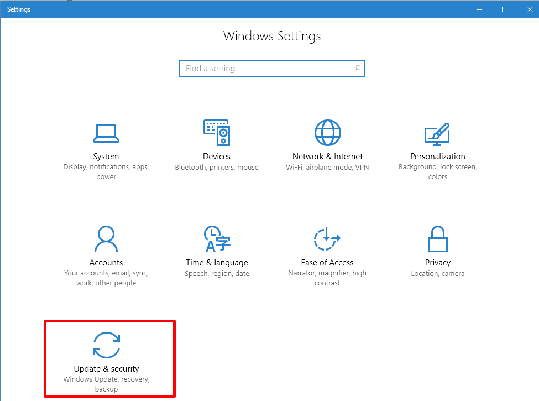Select the Ease of Access label
The height and width of the screenshot is (401, 539).
click(x=327, y=263)
